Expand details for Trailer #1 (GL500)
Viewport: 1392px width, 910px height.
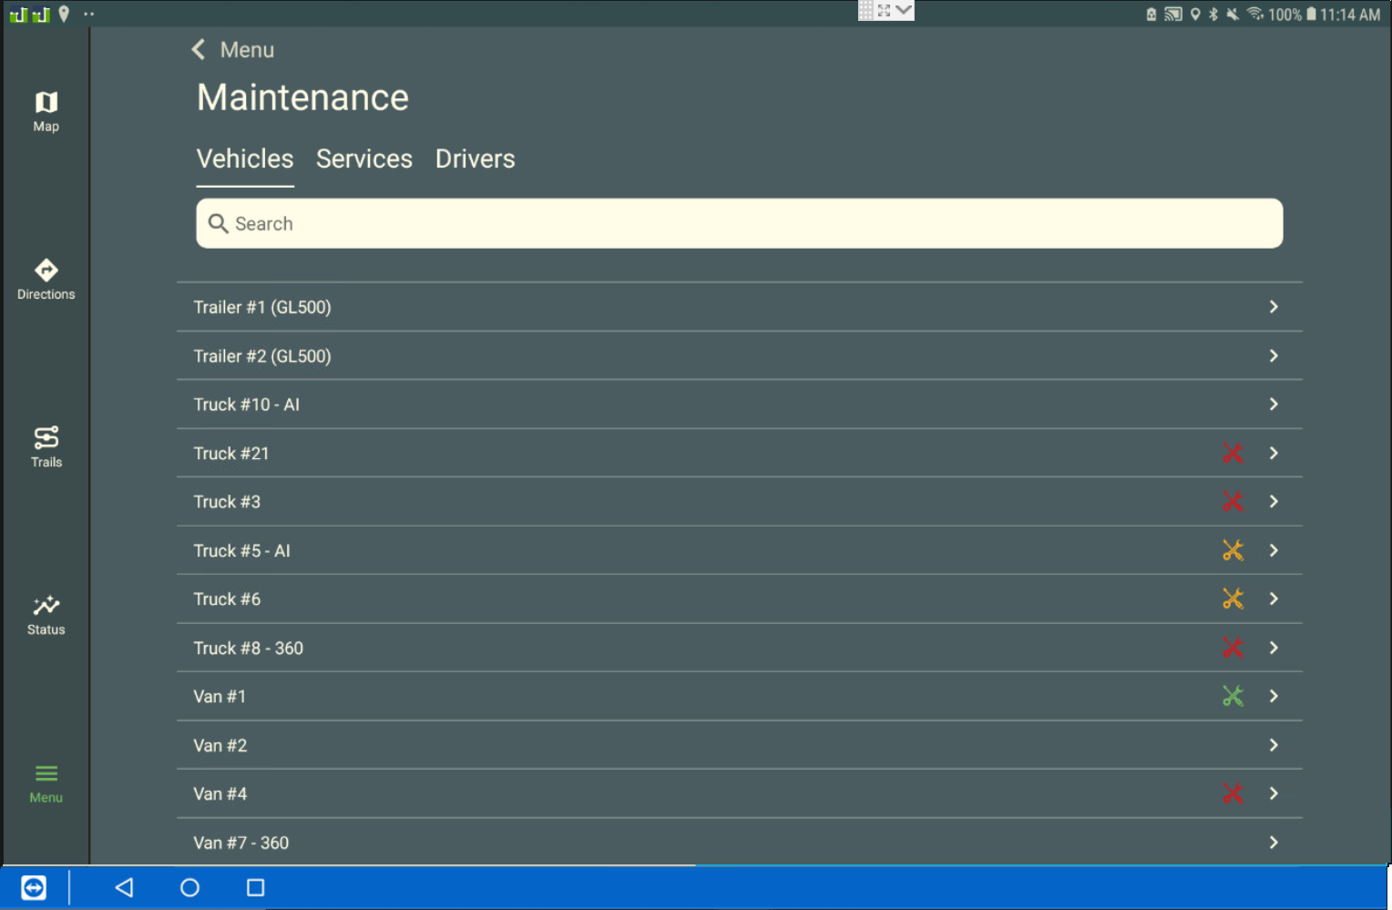[1273, 307]
